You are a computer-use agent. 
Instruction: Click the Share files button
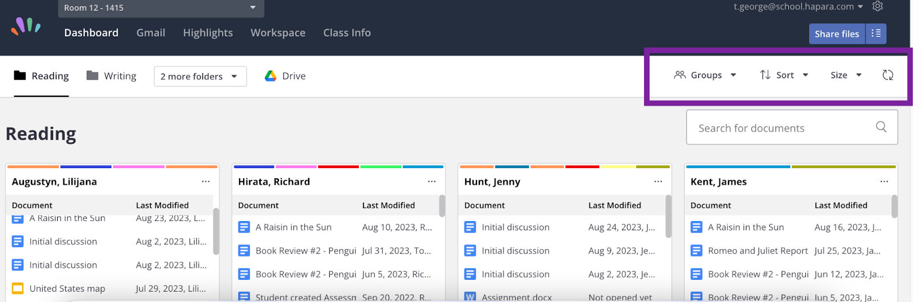837,34
